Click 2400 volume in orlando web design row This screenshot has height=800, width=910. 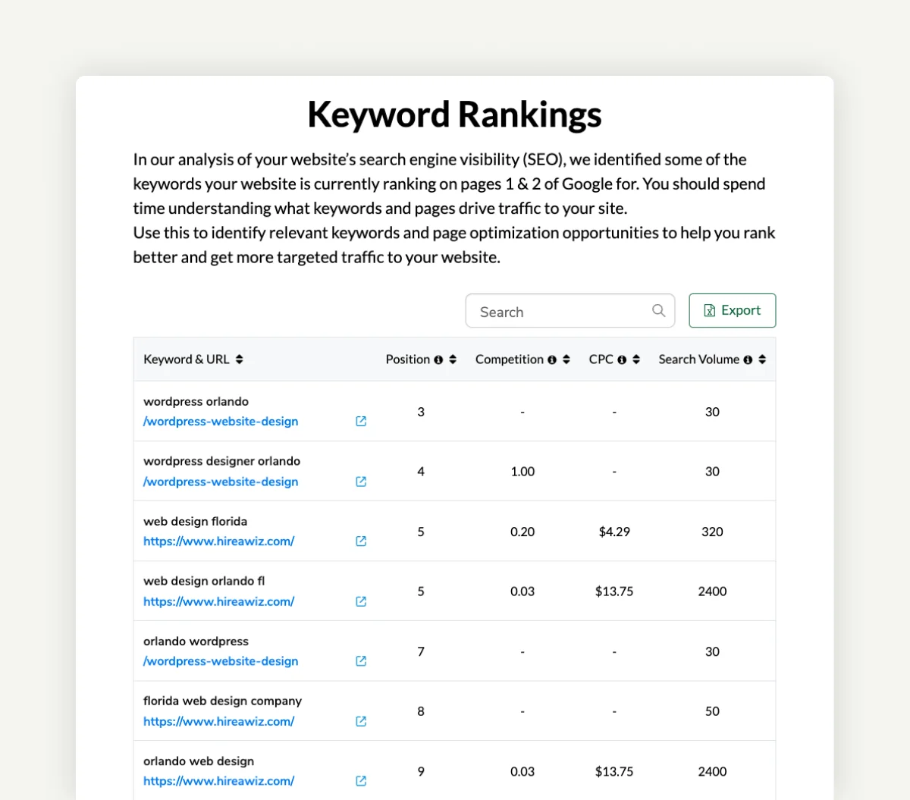click(712, 771)
